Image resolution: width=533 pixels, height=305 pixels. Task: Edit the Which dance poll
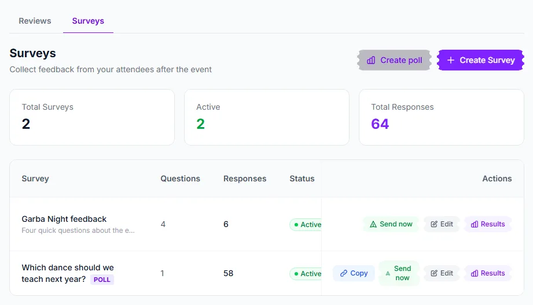tap(442, 273)
